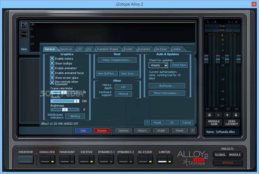Switch to the Transient Shaper tab
This screenshot has height=174, width=259.
[x=107, y=49]
